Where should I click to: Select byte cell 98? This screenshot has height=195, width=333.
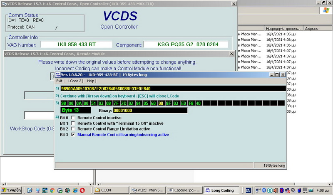[x=64, y=103]
